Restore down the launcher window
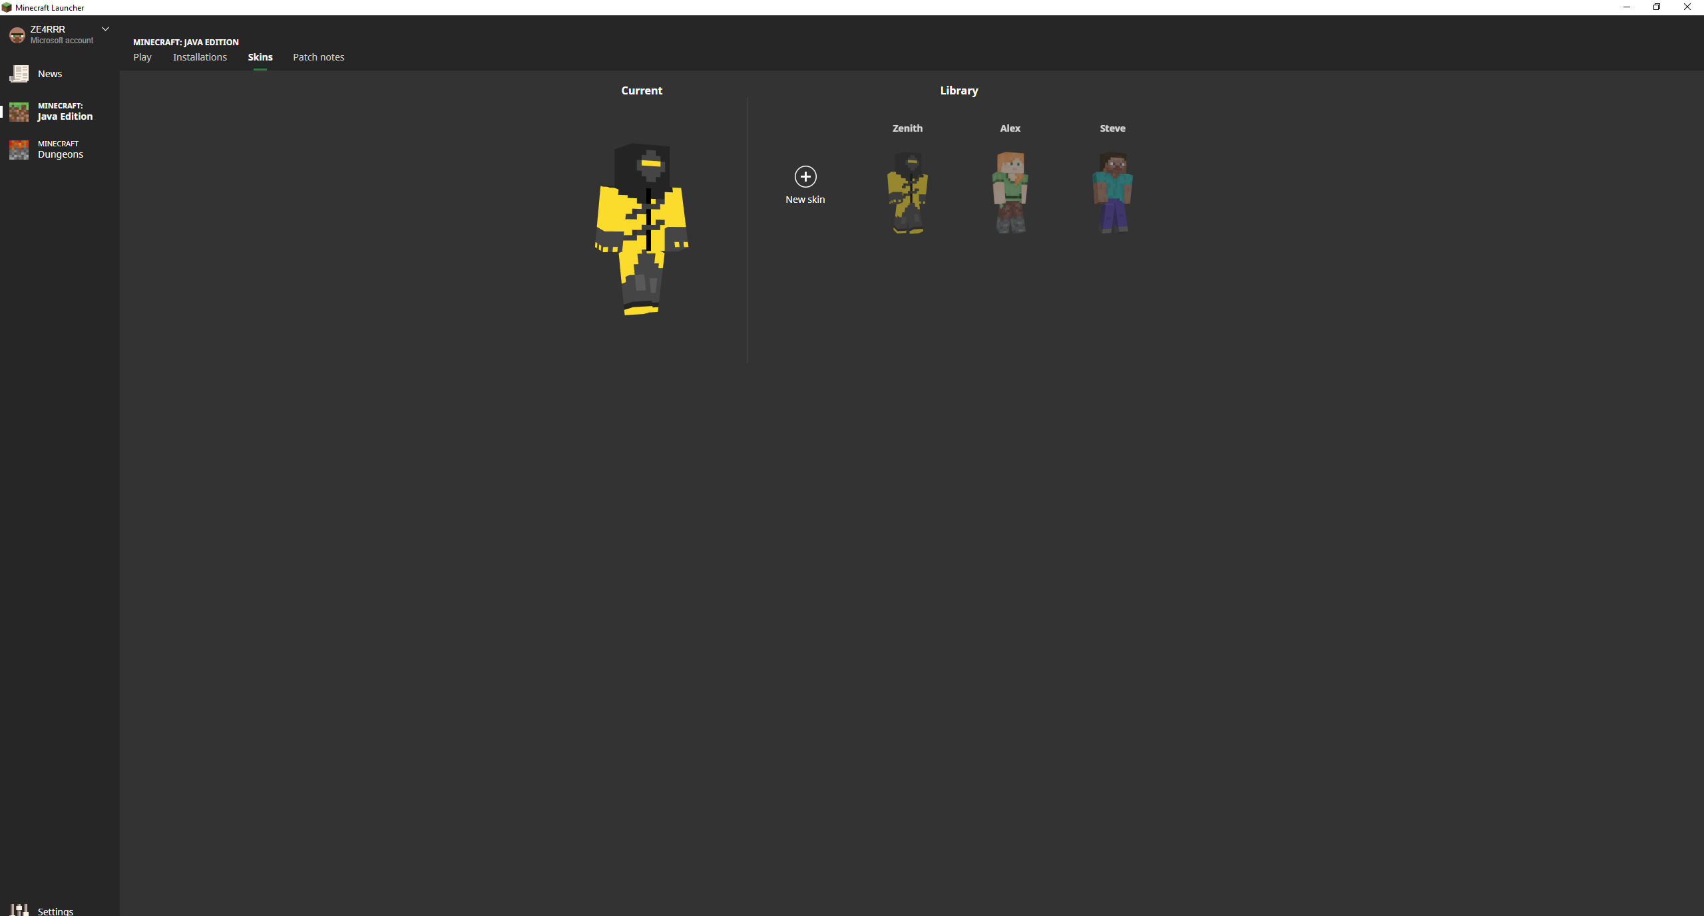This screenshot has height=916, width=1704. [1657, 7]
